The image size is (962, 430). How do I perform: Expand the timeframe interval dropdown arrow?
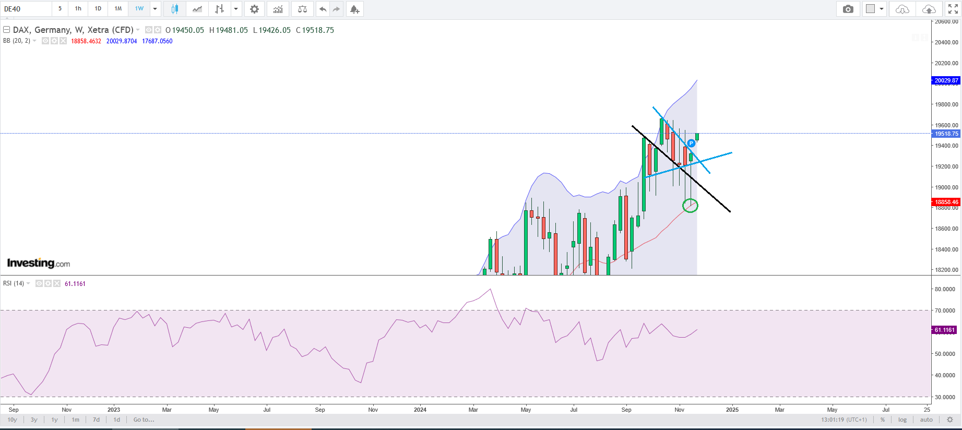[x=155, y=9]
